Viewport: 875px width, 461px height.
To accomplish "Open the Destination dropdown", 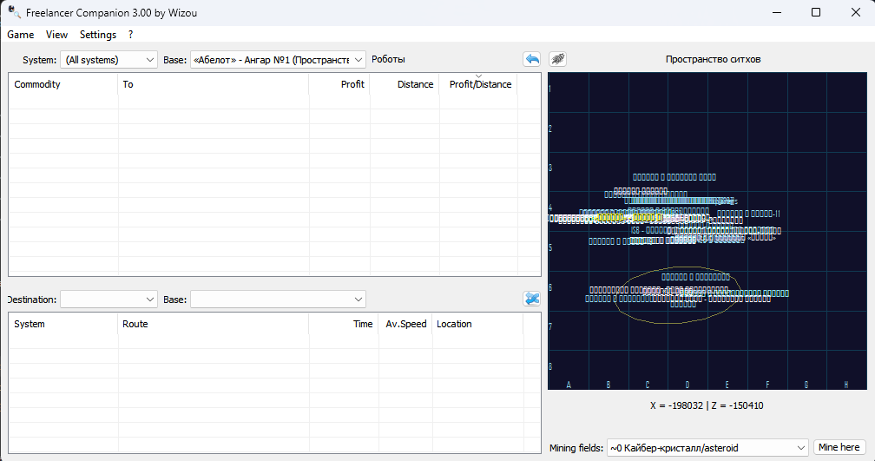I will [x=109, y=300].
